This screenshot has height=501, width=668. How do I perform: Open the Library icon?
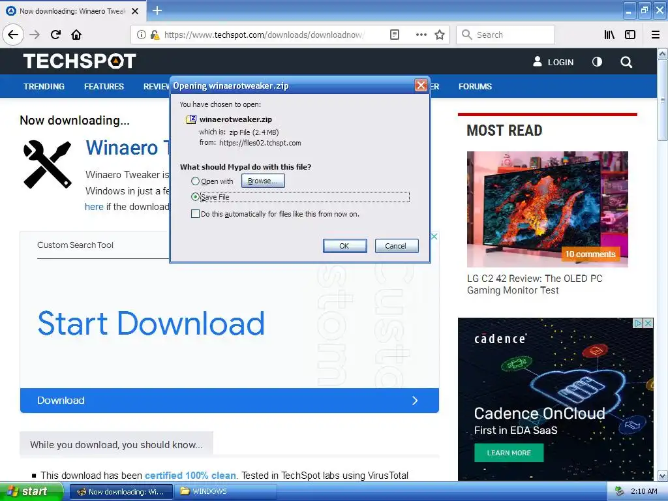(609, 35)
